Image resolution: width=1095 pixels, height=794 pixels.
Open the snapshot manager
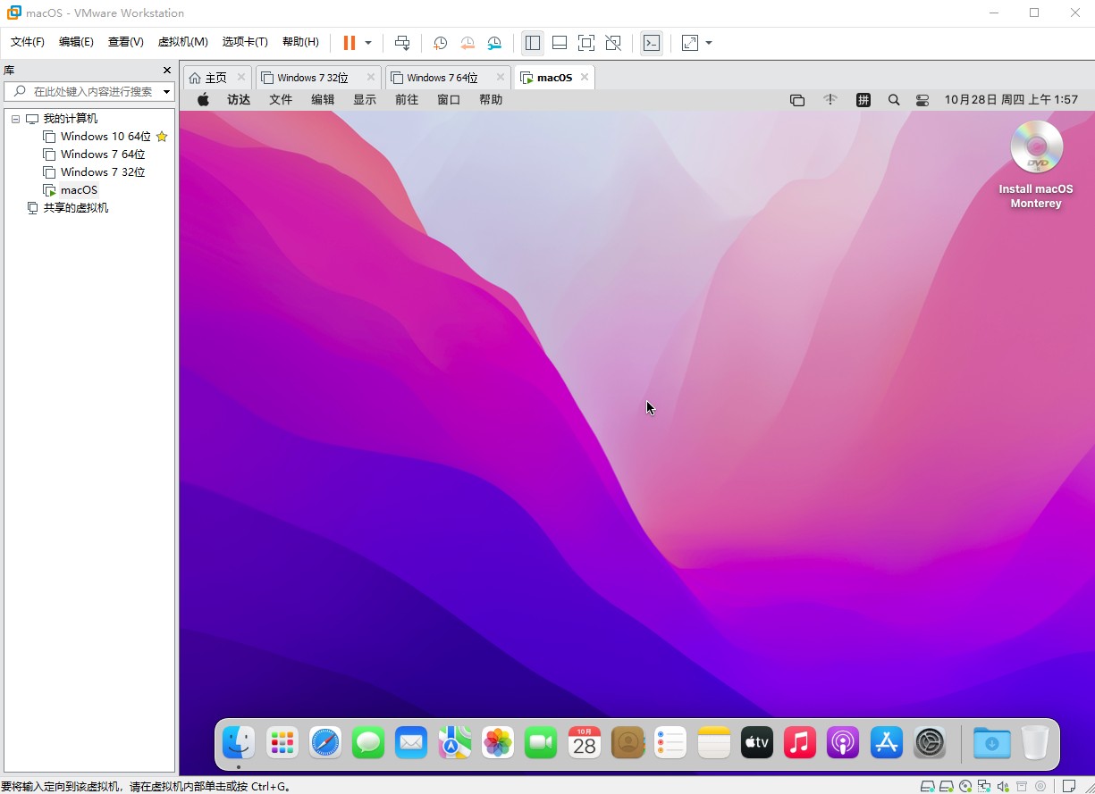tap(494, 42)
